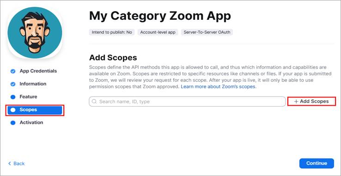
Task: Click the Back link text
Action: [19, 164]
